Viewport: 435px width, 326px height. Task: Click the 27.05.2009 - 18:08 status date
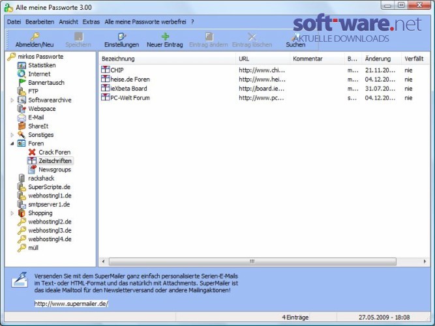384,318
